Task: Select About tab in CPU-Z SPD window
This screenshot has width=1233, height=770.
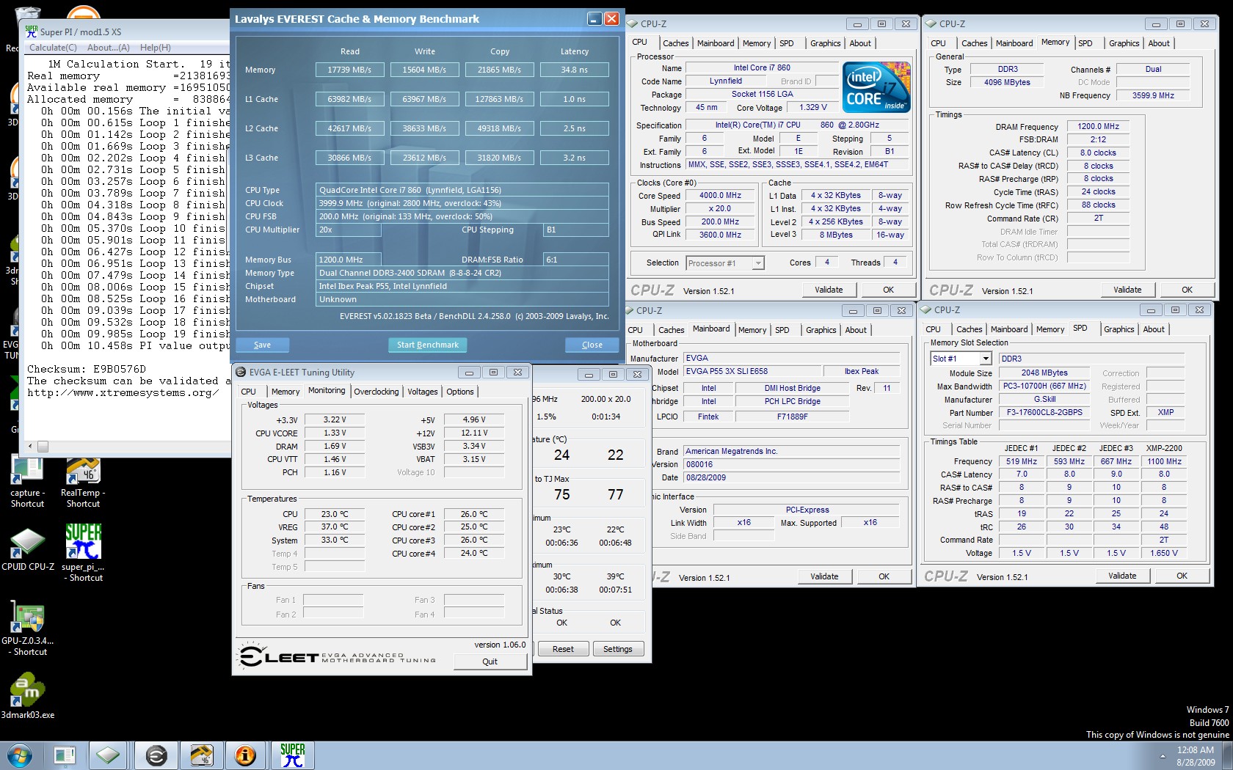Action: pyautogui.click(x=1154, y=329)
